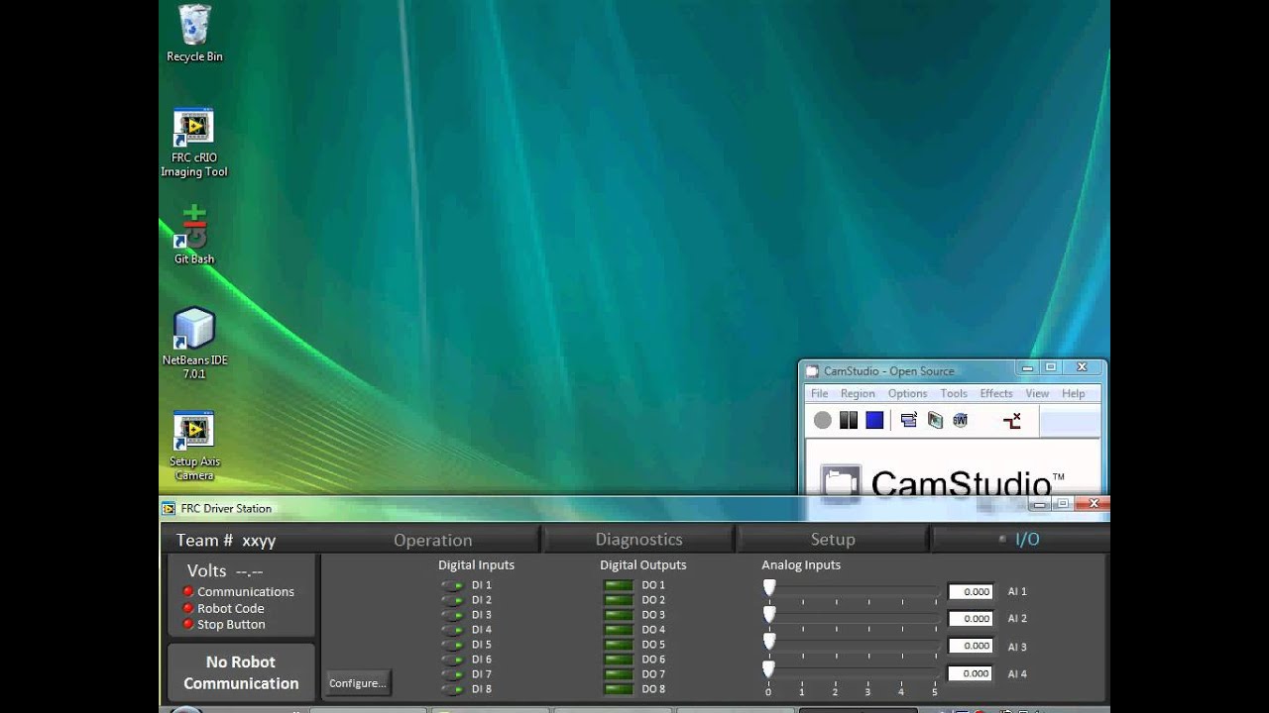Click digital output DO 8 indicator

(x=618, y=689)
